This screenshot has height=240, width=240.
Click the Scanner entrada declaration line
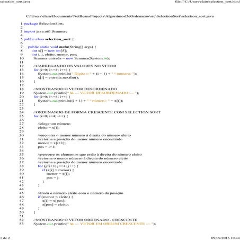(72, 58)
